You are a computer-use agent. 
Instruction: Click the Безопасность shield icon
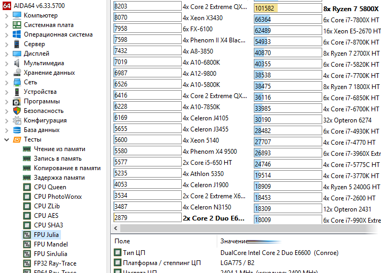click(x=17, y=111)
